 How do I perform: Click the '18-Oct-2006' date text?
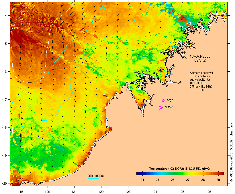(200, 56)
